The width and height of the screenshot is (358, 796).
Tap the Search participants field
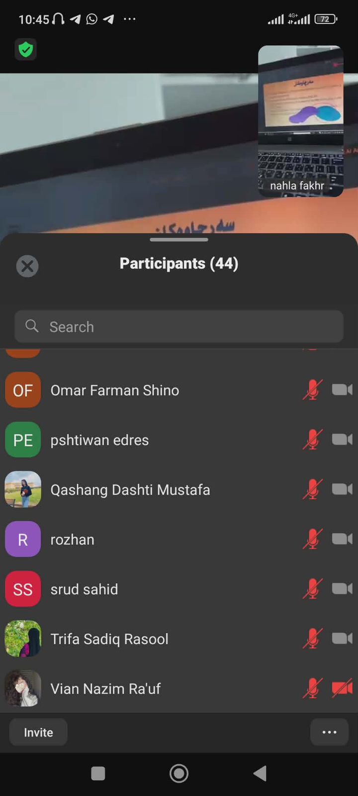click(x=179, y=327)
